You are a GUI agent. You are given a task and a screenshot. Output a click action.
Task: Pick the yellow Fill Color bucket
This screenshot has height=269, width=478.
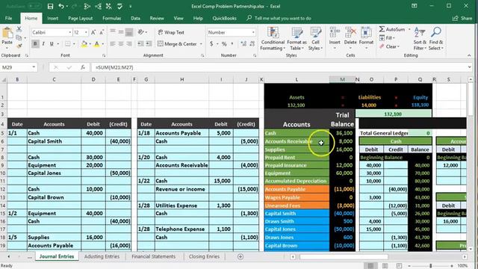tap(84, 44)
